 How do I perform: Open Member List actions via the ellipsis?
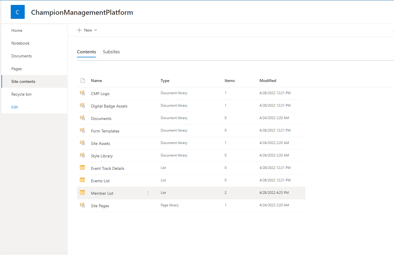tap(148, 192)
